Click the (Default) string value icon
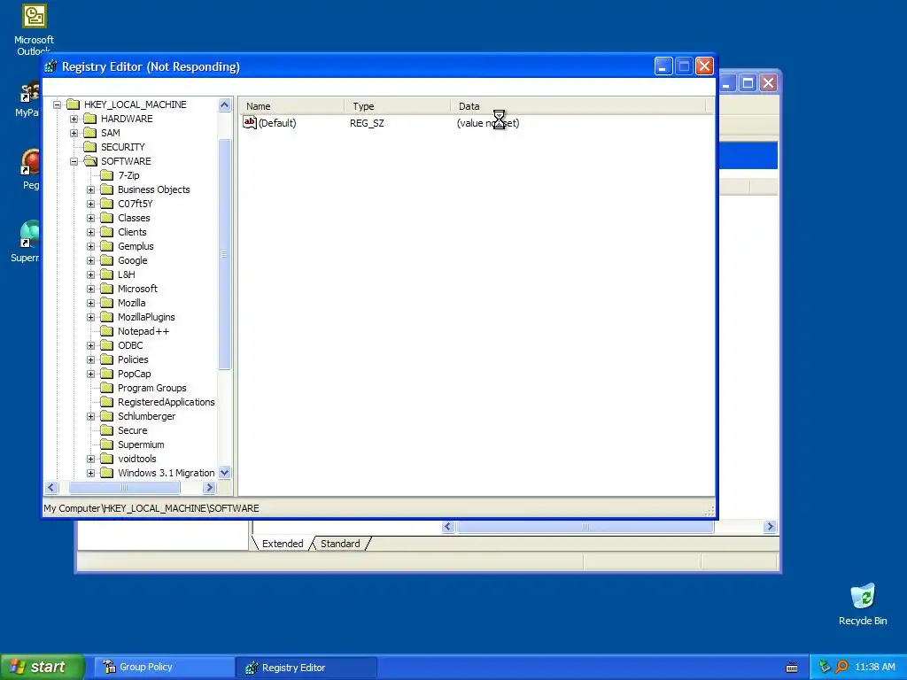Viewport: 907px width, 680px height. pos(249,122)
